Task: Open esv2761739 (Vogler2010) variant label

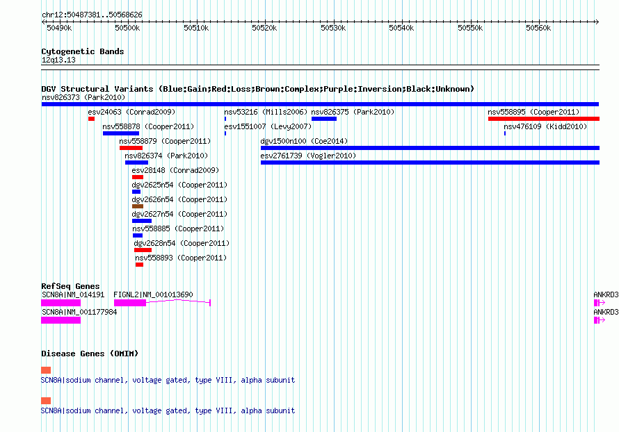Action: pos(308,156)
